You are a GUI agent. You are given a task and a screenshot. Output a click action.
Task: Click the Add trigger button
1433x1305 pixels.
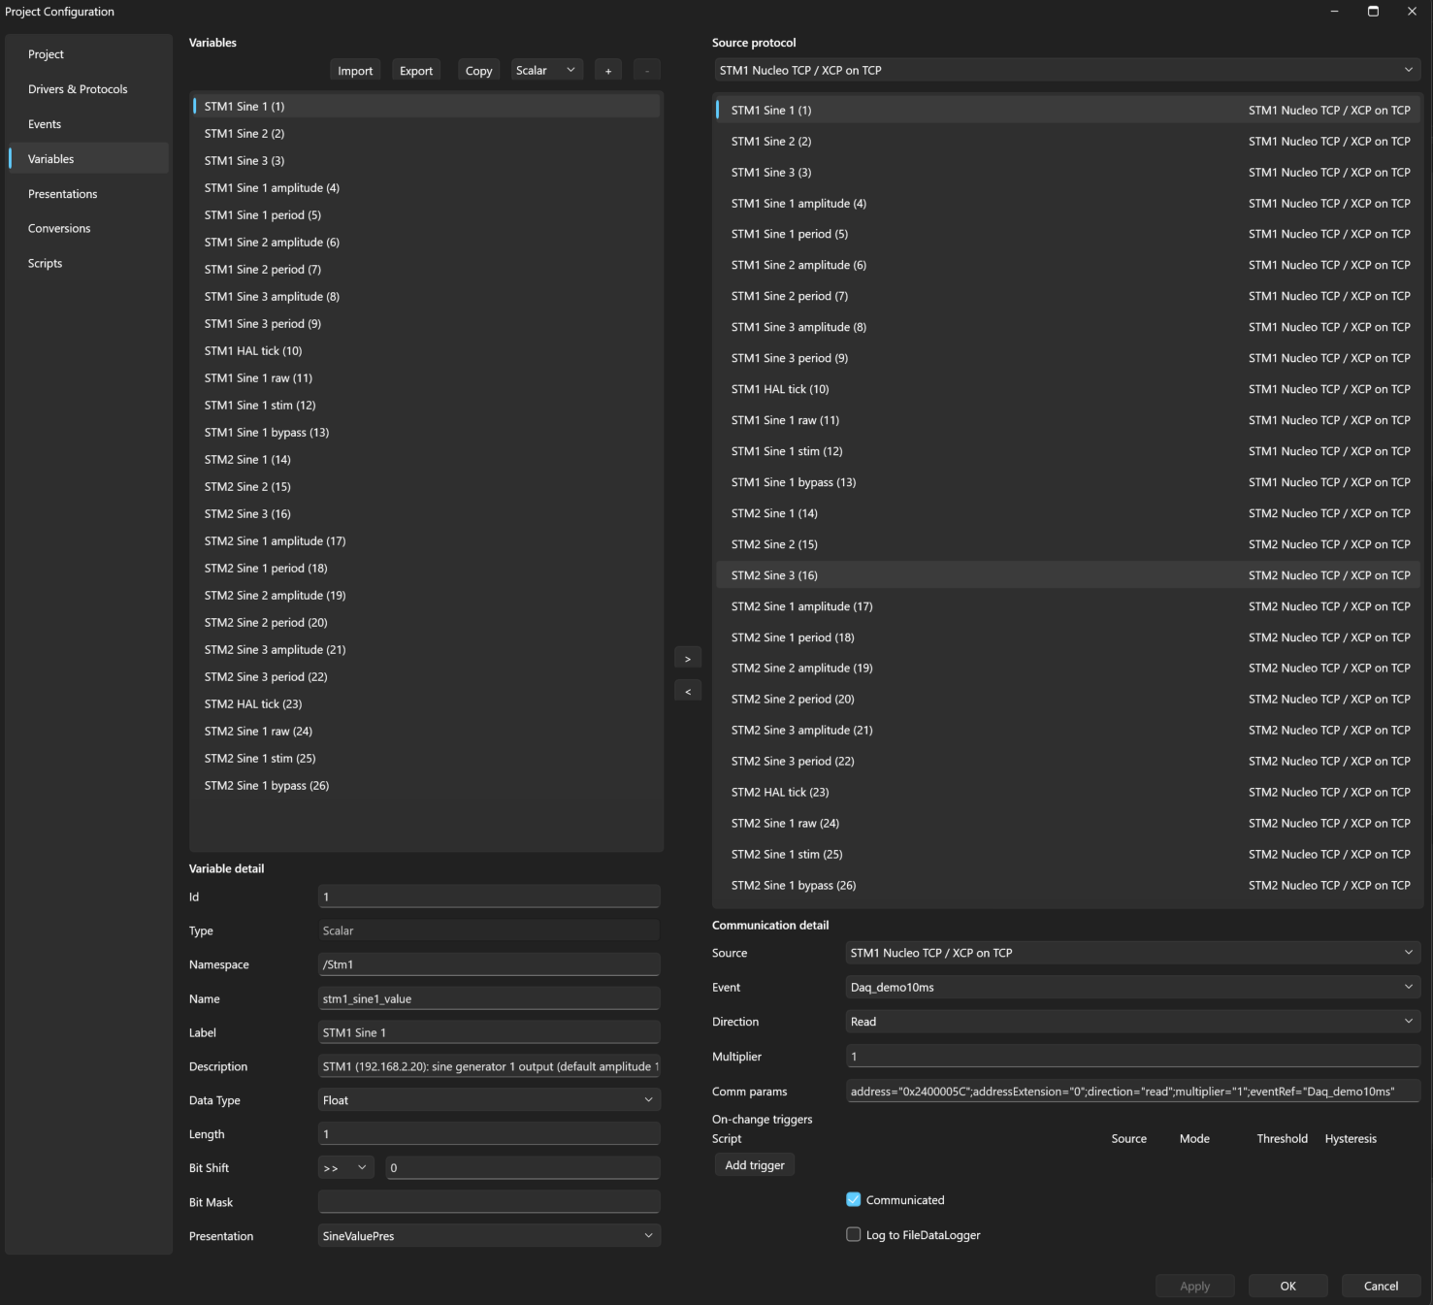click(755, 1165)
